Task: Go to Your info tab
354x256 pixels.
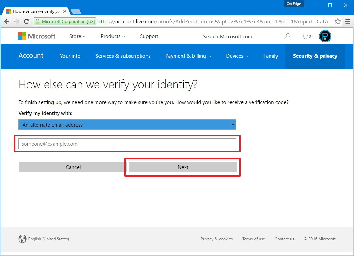Action: tap(70, 56)
